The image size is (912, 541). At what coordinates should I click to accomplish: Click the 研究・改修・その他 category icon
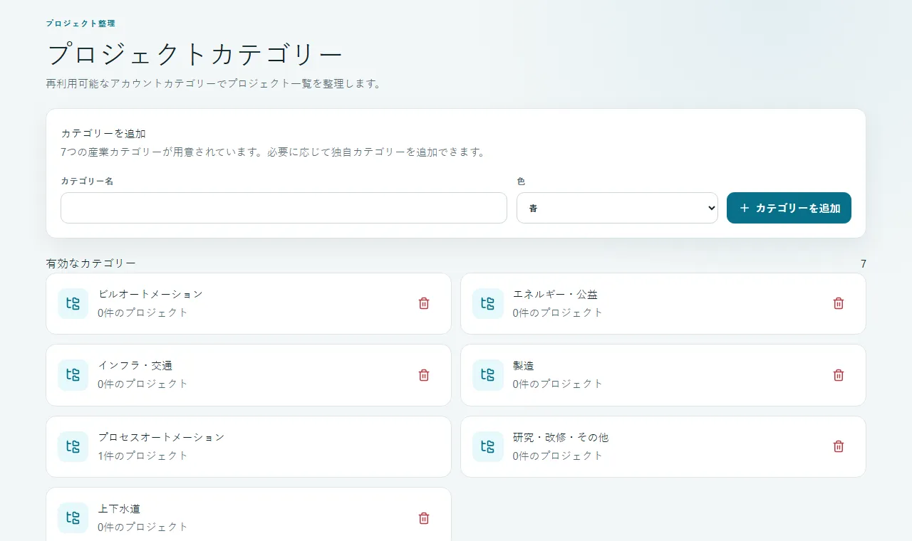coord(487,446)
